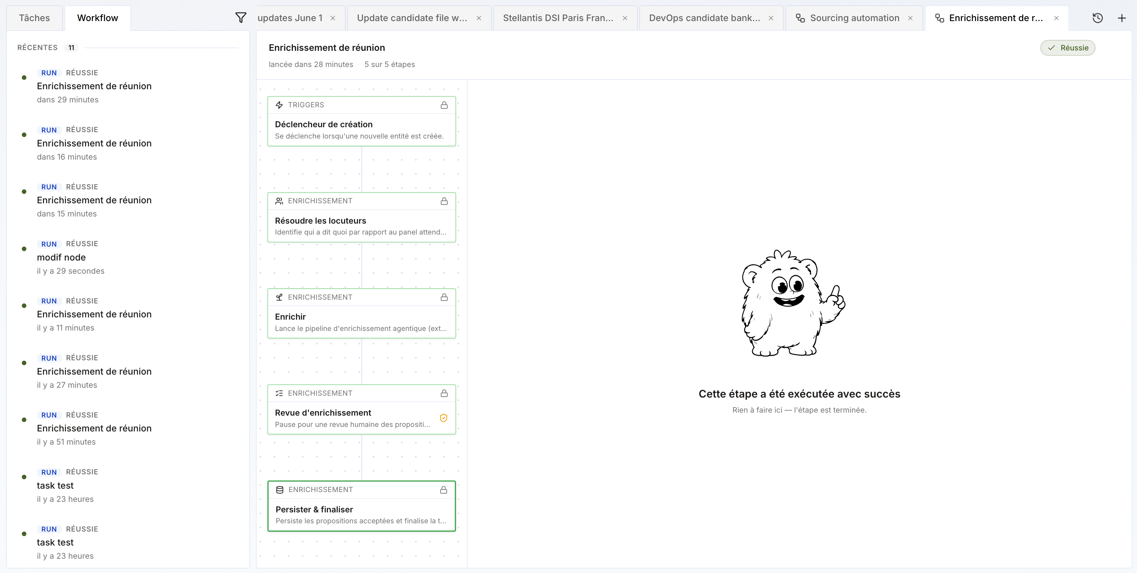This screenshot has height=573, width=1137.
Task: Click the database icon on Persister & finaliser
Action: tap(279, 490)
